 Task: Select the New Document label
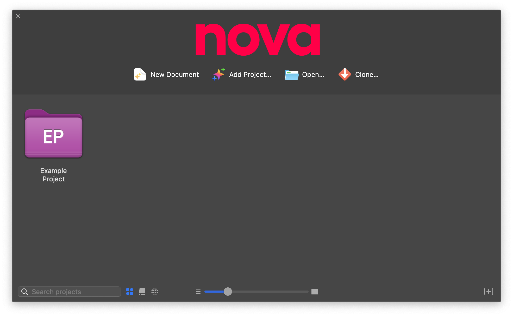pyautogui.click(x=174, y=75)
